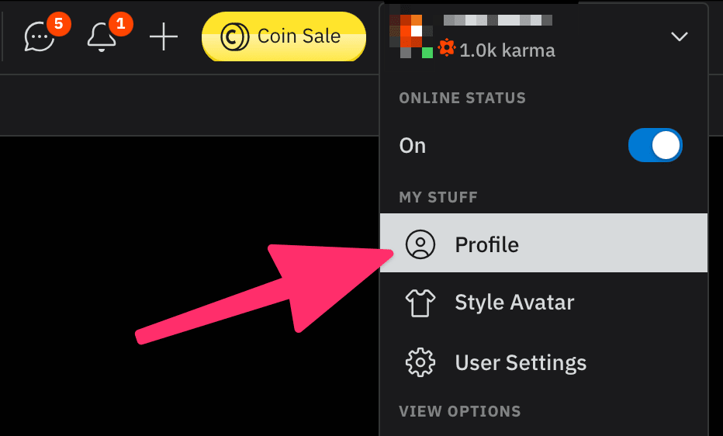Viewport: 723px width, 436px height.
Task: Click the 1.0k karma text
Action: coord(507,50)
